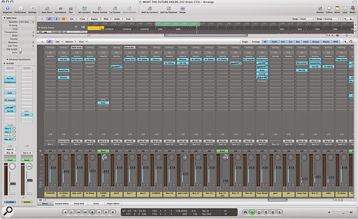The image size is (358, 219).
Task: Toggle Audio channel filter in mixer
Action: pyautogui.click(x=274, y=41)
